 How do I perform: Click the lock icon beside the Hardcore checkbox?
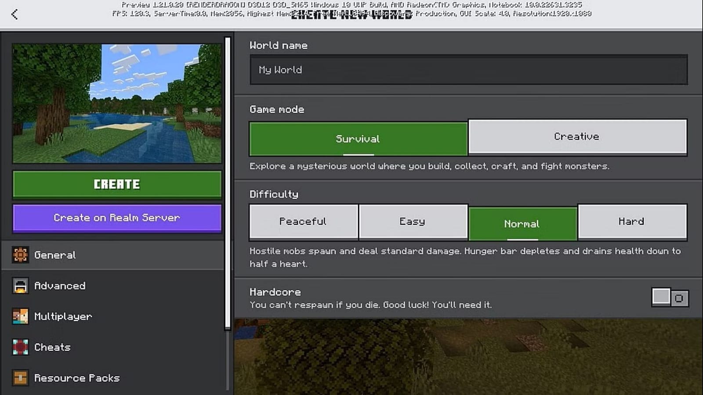[x=680, y=298]
